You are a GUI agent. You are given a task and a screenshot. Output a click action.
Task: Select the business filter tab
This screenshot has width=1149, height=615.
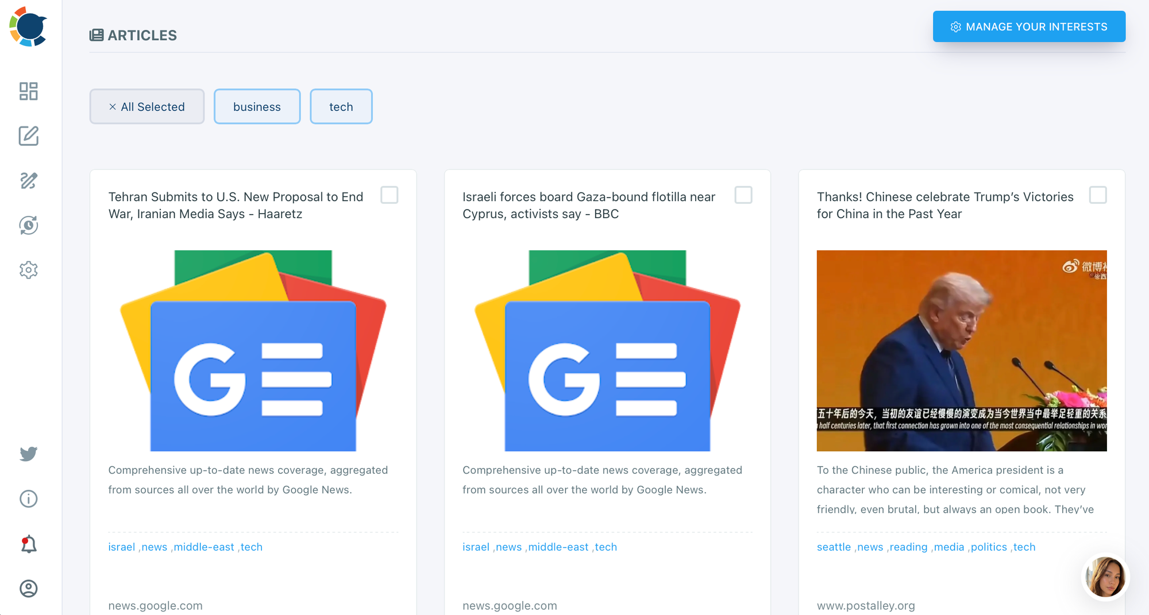click(x=257, y=106)
